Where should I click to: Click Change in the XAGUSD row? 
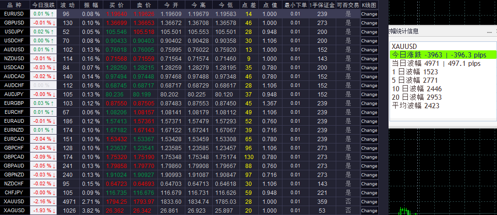tap(369, 211)
